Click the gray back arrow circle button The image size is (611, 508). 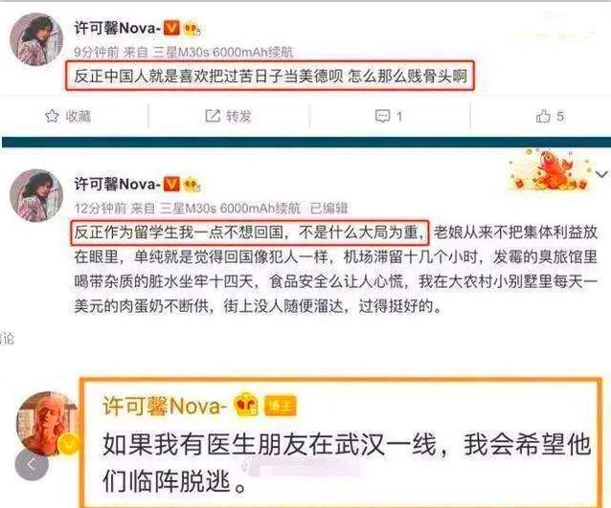click(x=32, y=464)
